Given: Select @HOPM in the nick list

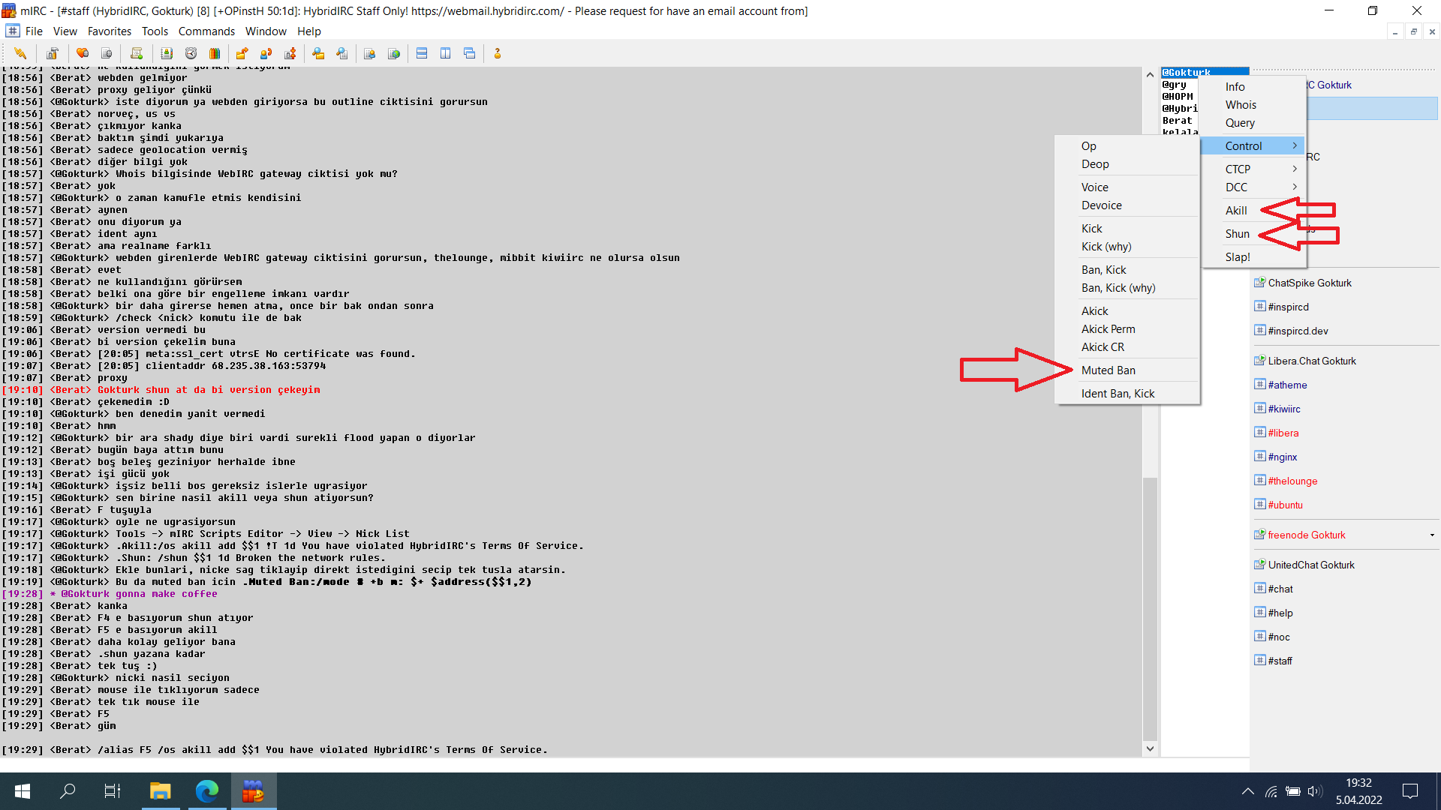Looking at the screenshot, I should click(1178, 96).
